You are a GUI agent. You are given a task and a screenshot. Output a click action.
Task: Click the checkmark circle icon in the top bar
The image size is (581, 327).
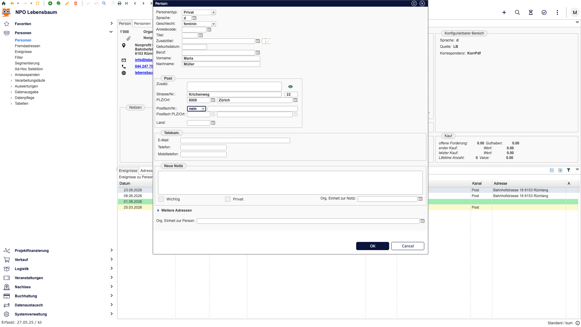(x=544, y=12)
